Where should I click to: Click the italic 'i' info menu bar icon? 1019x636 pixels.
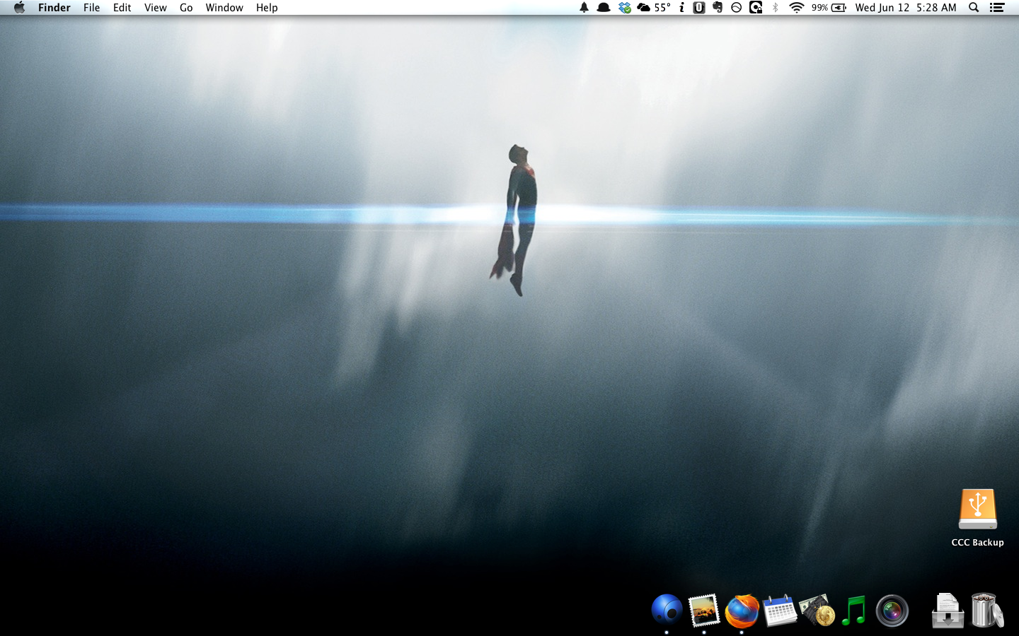pyautogui.click(x=681, y=8)
